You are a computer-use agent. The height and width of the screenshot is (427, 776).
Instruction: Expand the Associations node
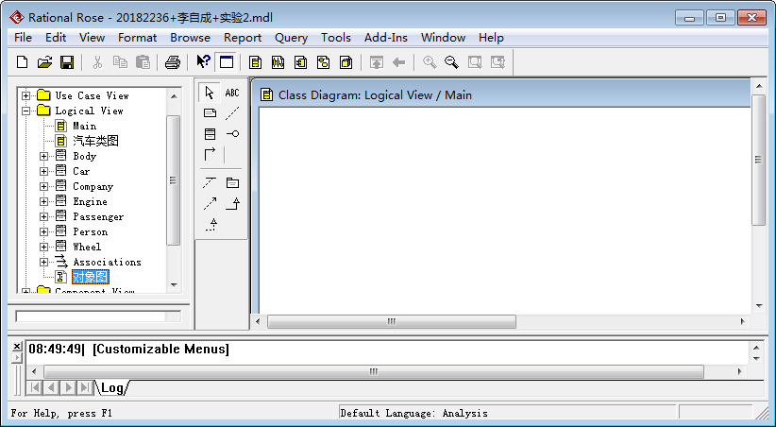(44, 262)
